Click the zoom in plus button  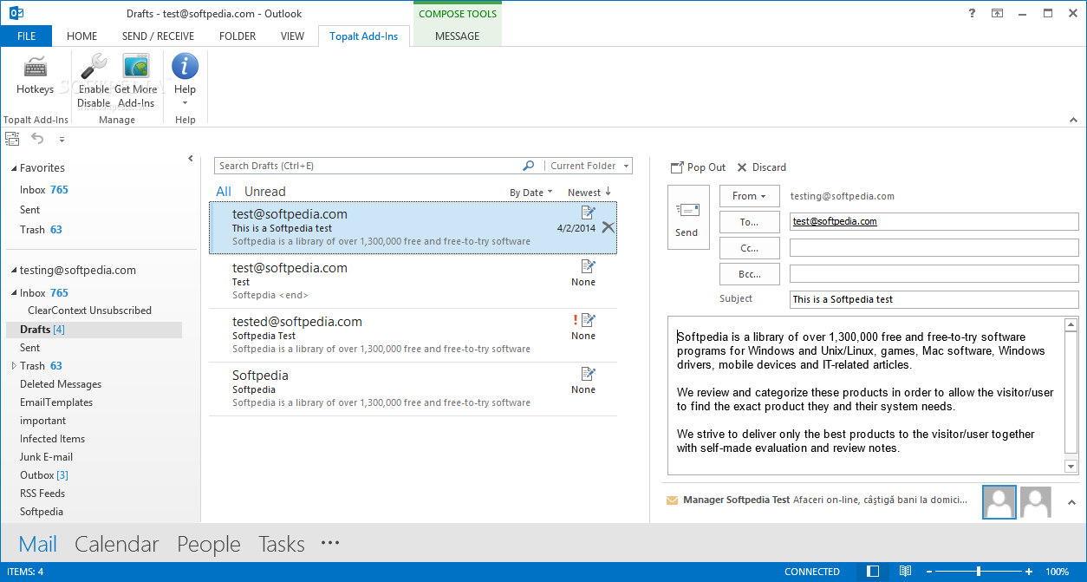coord(1029,572)
